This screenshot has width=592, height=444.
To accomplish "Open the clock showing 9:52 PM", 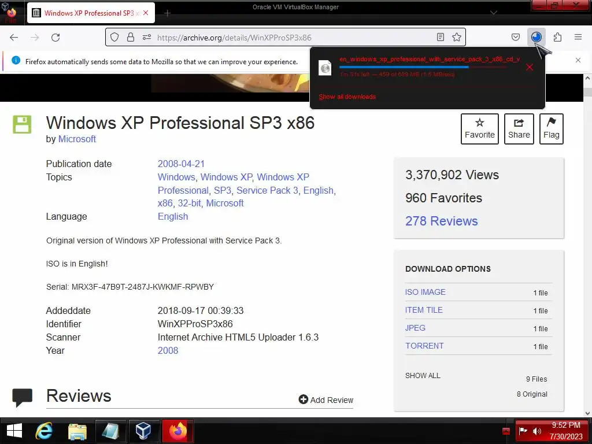I will point(566,425).
